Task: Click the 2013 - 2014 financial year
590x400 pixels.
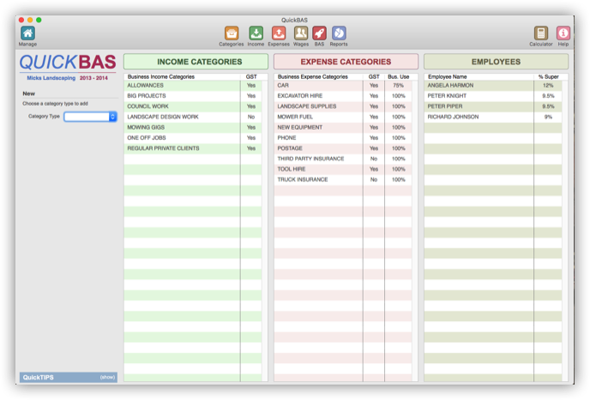Action: tap(93, 78)
